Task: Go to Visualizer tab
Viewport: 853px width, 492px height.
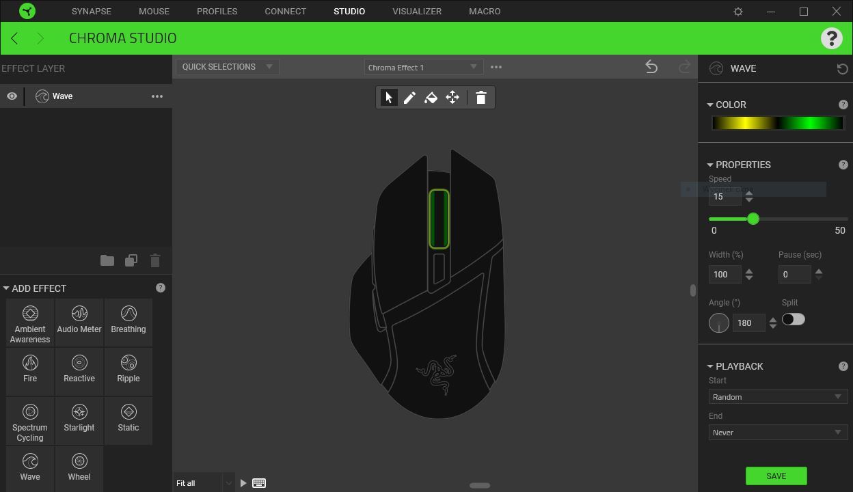Action: click(x=417, y=12)
